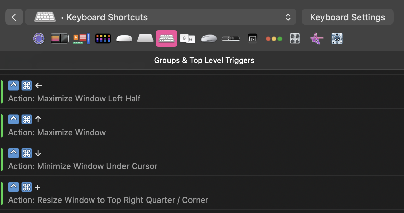Click the back navigation arrow
Image resolution: width=404 pixels, height=213 pixels.
tap(14, 17)
